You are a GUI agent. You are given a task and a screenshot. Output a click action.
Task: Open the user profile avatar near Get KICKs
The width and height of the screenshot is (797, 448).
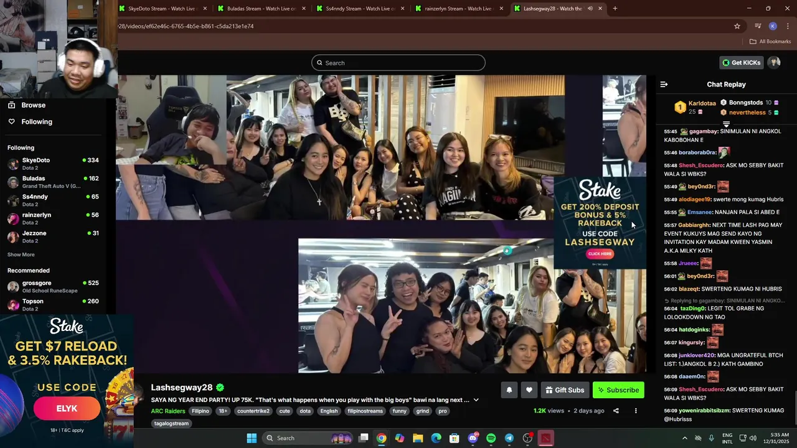pyautogui.click(x=774, y=62)
